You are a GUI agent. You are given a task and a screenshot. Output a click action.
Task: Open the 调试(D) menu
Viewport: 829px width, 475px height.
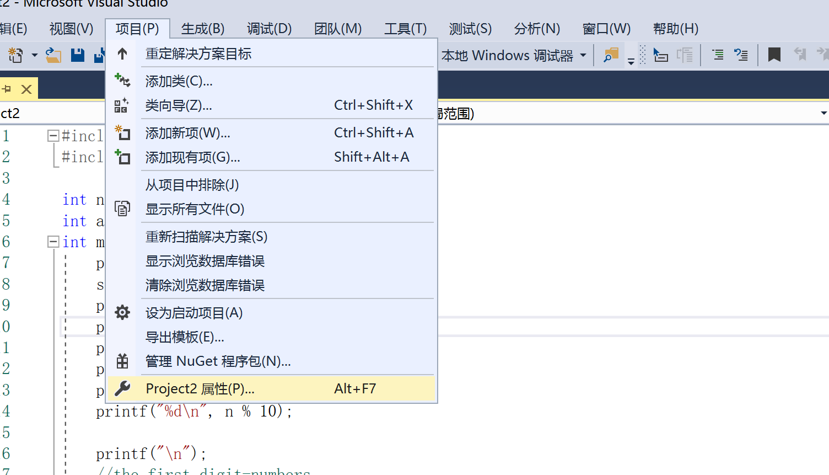click(268, 28)
